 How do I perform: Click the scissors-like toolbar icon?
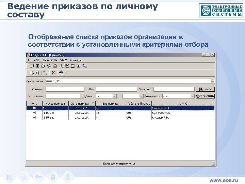49,66
